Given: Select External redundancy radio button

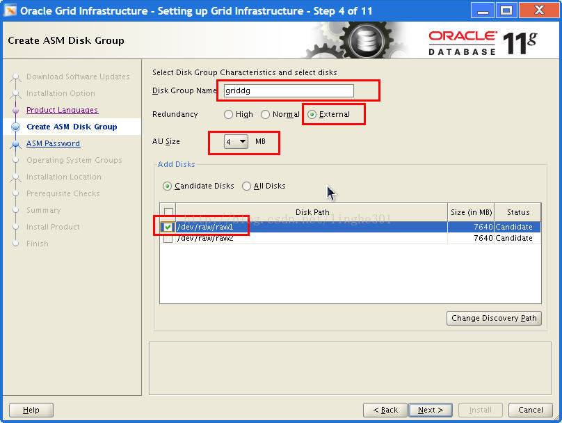Looking at the screenshot, I should (312, 114).
